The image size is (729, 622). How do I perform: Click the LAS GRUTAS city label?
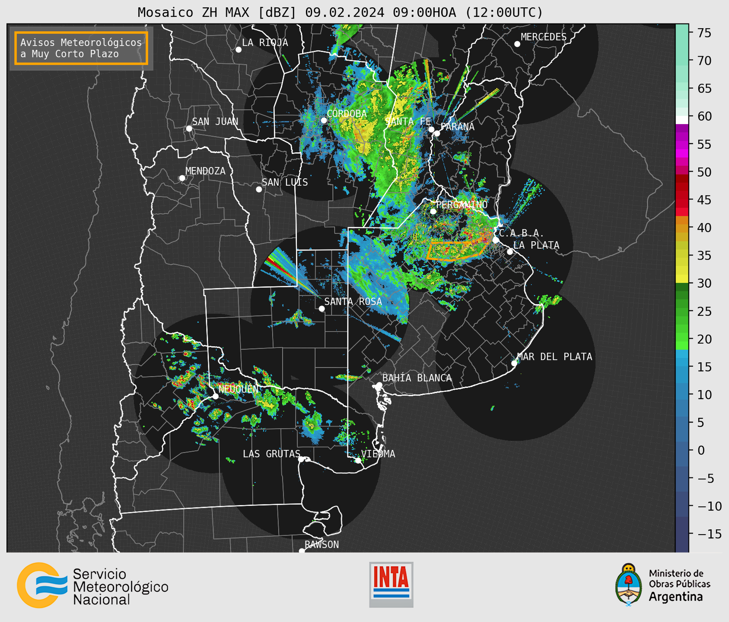pyautogui.click(x=271, y=454)
